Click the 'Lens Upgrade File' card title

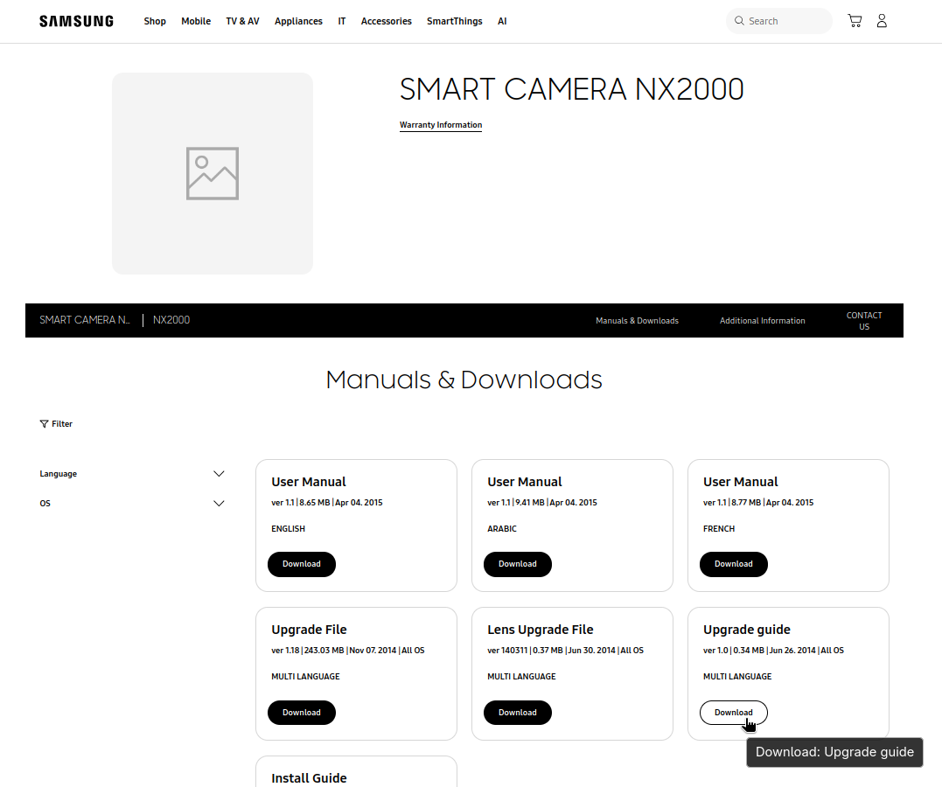tap(540, 630)
